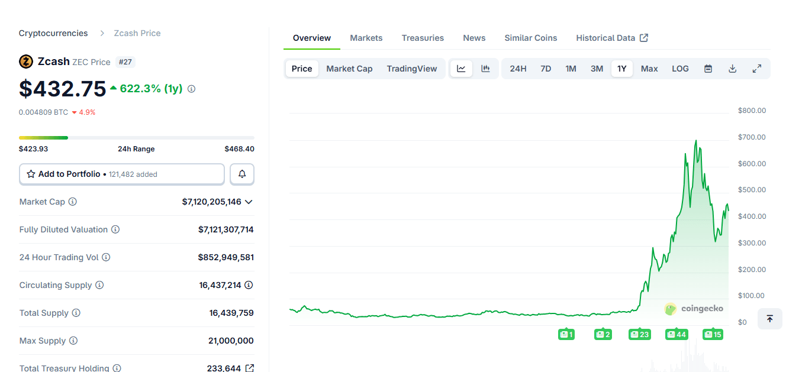Image resolution: width=786 pixels, height=372 pixels.
Task: Click the scroll-to-top arrow button
Action: [x=769, y=319]
